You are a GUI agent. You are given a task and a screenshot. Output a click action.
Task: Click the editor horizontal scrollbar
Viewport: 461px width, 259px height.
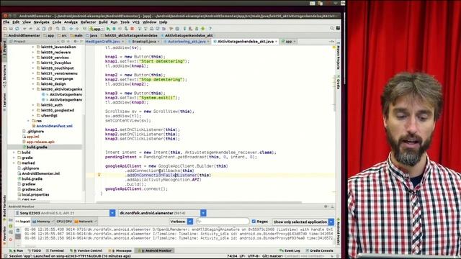coord(199,202)
